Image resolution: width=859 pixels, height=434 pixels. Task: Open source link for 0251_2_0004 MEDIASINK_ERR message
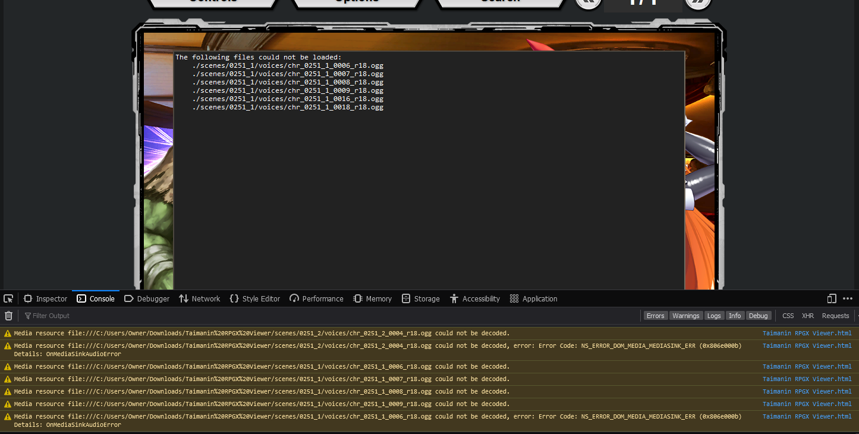tap(807, 346)
